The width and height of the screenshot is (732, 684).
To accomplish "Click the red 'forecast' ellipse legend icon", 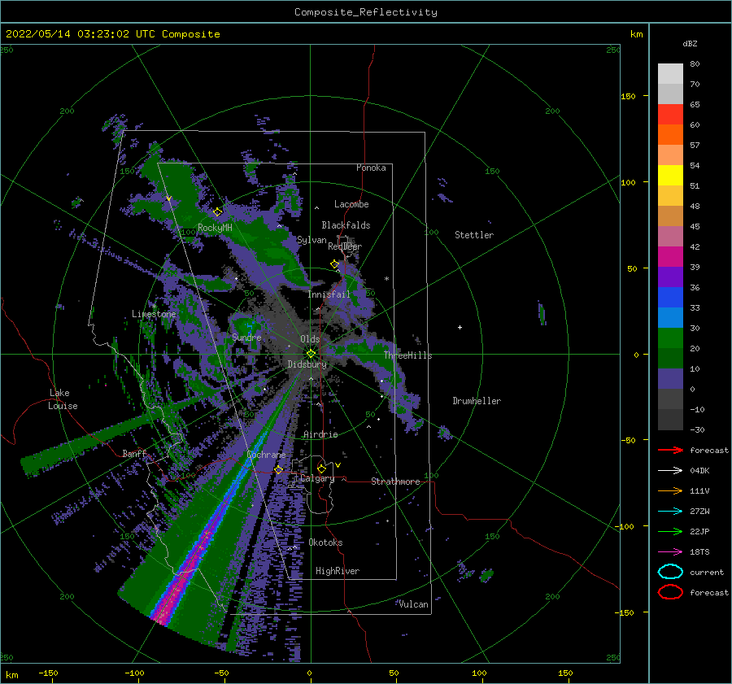I will click(670, 592).
